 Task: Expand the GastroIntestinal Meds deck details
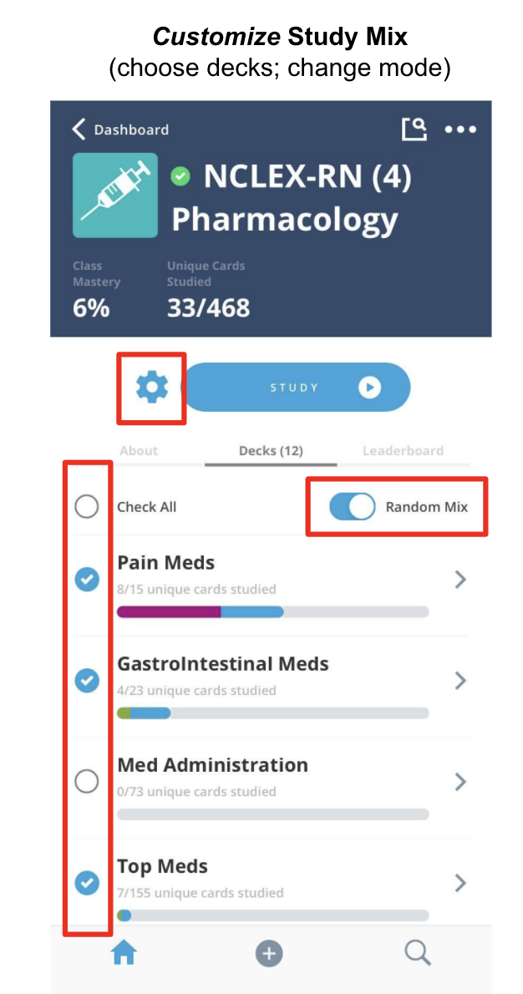460,680
